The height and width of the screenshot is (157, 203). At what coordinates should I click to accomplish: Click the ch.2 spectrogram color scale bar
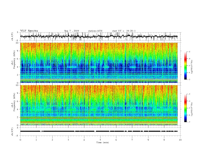[185, 108]
